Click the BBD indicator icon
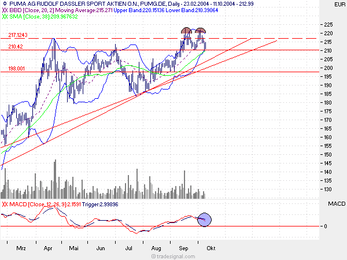The height and width of the screenshot is (260, 347). coord(5,10)
